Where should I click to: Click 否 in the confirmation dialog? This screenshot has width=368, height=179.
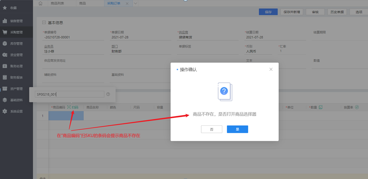click(x=212, y=129)
